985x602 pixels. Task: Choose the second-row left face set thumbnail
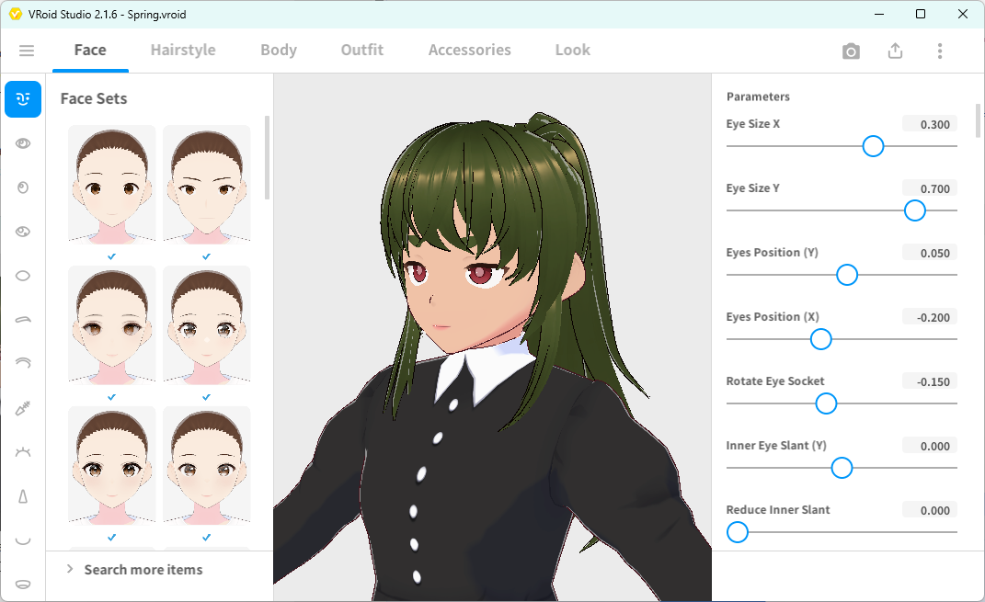point(112,324)
